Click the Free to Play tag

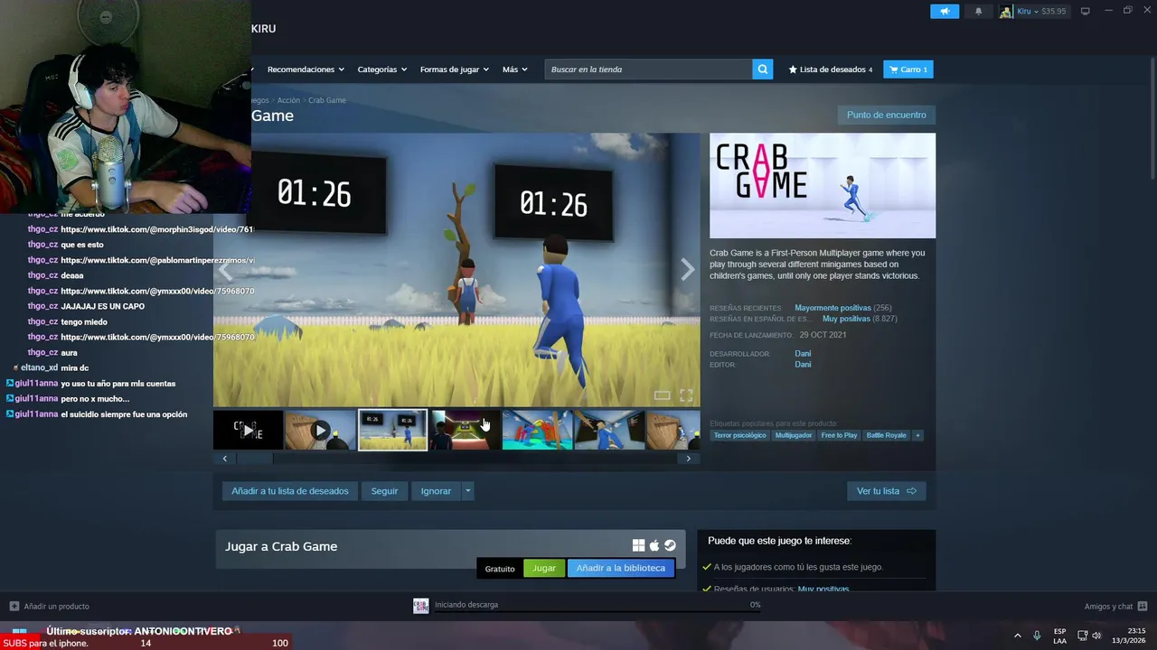(839, 435)
